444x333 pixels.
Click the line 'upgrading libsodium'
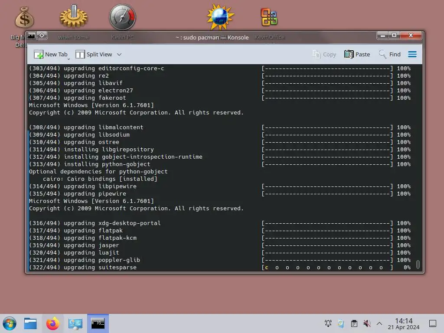pyautogui.click(x=97, y=135)
